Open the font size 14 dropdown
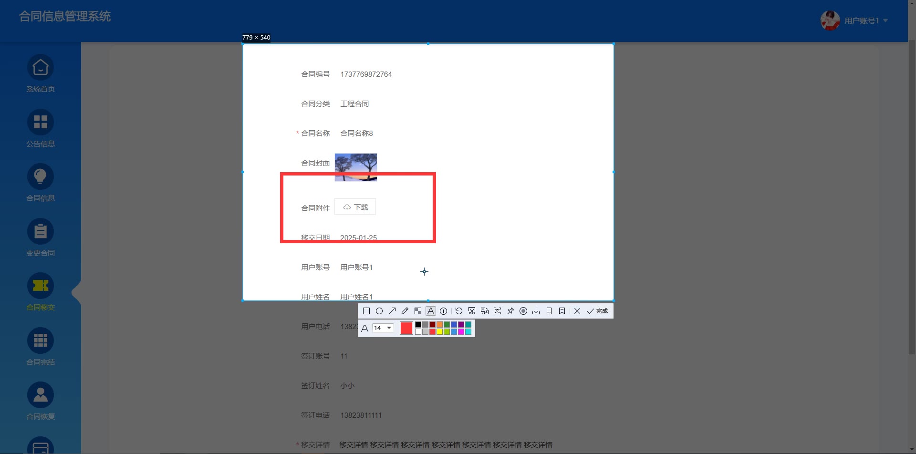 (x=383, y=328)
